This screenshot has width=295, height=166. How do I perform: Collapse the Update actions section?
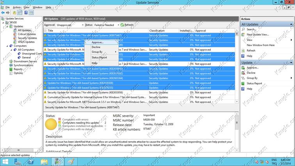pos(291,62)
